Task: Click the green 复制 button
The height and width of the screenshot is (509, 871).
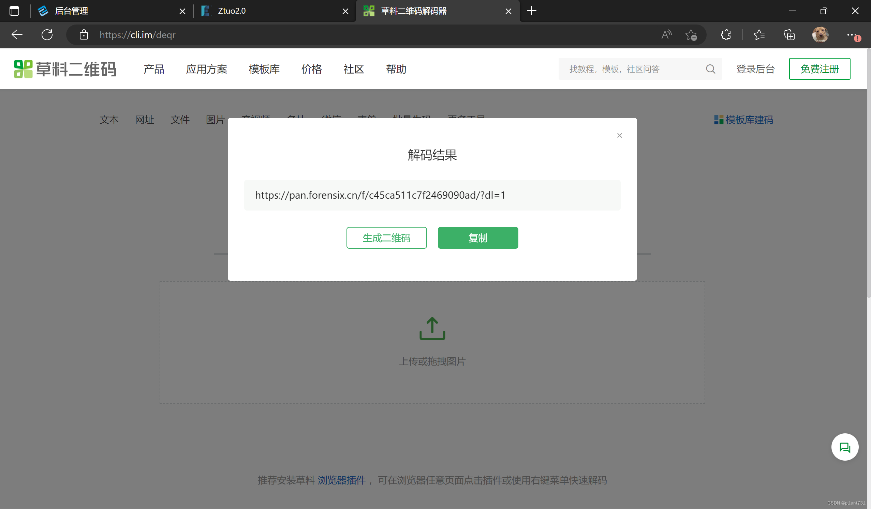Action: point(478,237)
